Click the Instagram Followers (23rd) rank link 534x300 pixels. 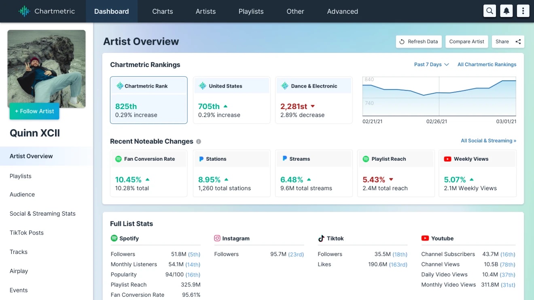[x=296, y=254]
